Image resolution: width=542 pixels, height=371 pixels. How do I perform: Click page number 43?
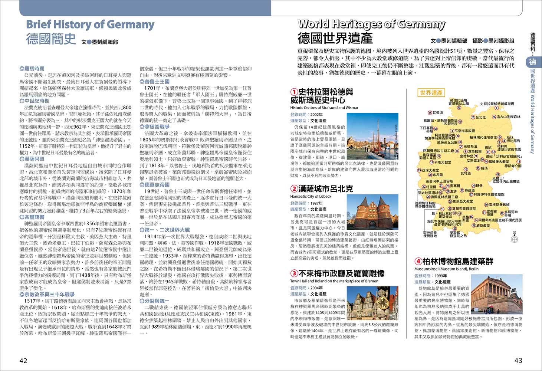(518, 360)
